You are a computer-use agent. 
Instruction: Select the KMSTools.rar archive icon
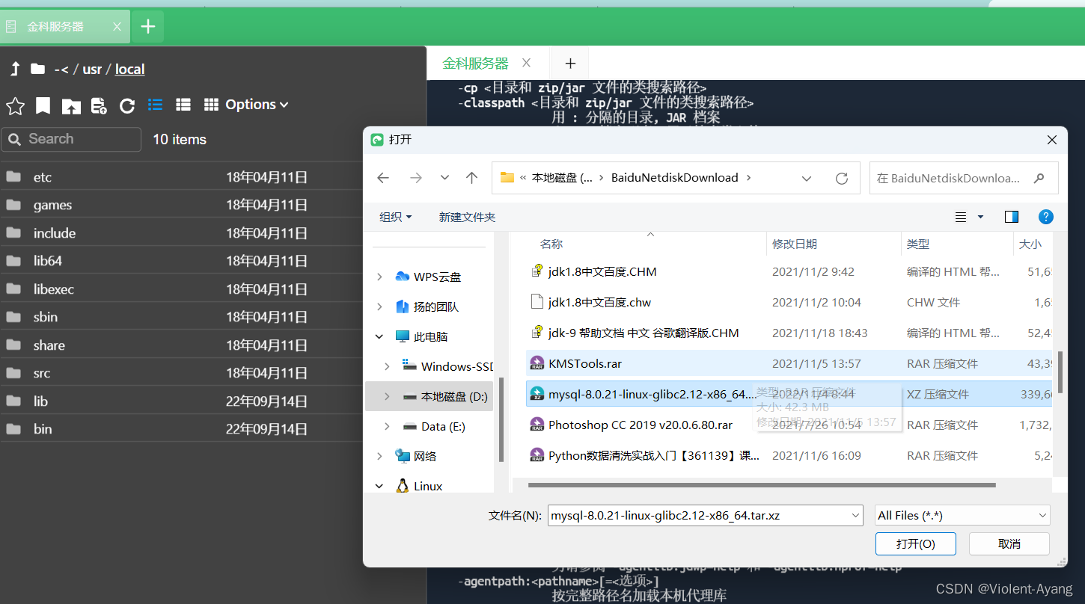point(537,363)
